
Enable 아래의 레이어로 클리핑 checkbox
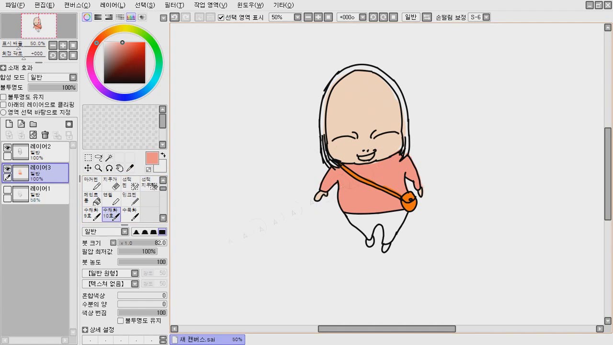[3, 104]
